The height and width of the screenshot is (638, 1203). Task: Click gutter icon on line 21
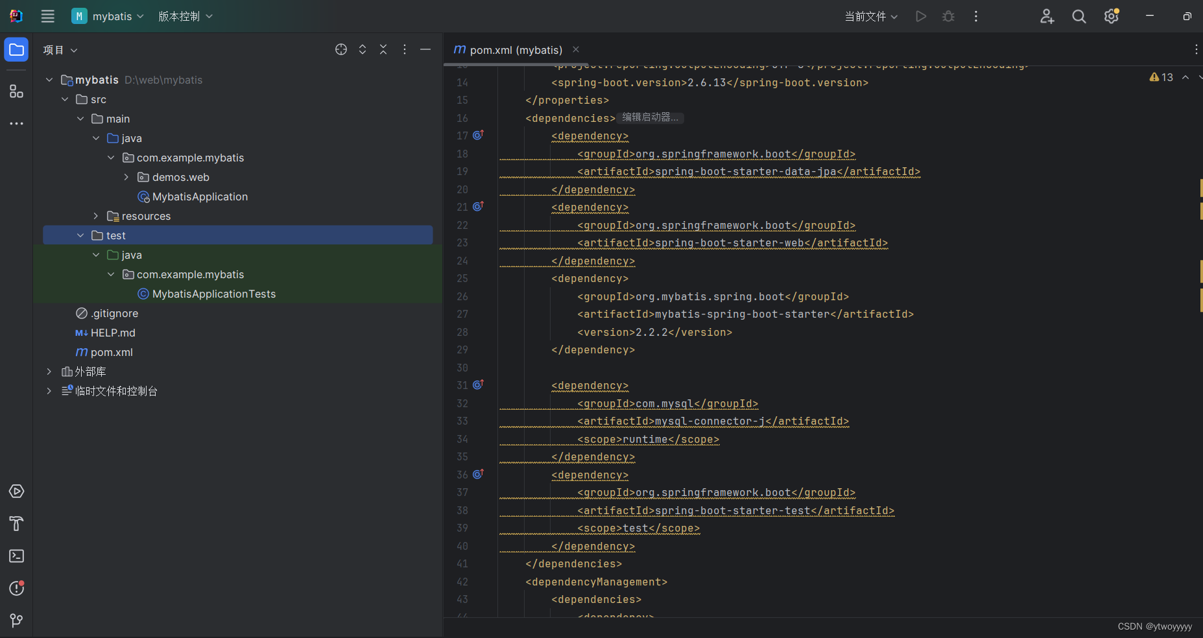click(x=478, y=206)
